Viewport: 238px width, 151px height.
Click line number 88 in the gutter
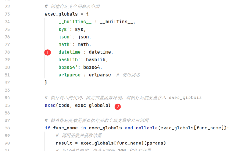(7, 128)
